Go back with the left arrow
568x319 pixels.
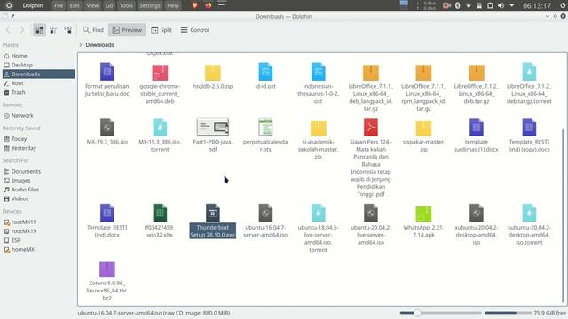point(8,30)
